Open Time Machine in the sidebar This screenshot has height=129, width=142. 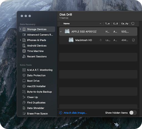[37, 51]
